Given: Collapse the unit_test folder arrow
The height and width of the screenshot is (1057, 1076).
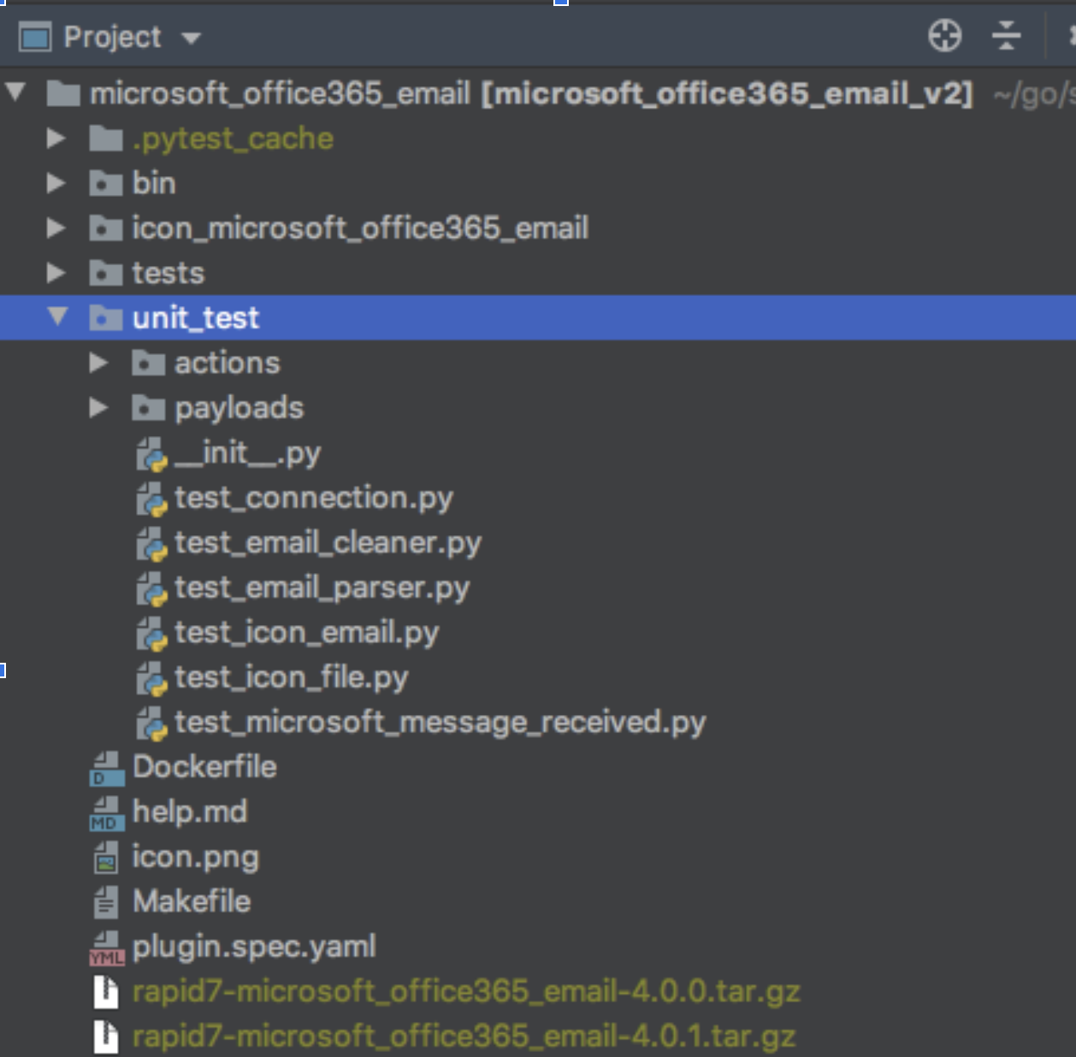Looking at the screenshot, I should [57, 317].
